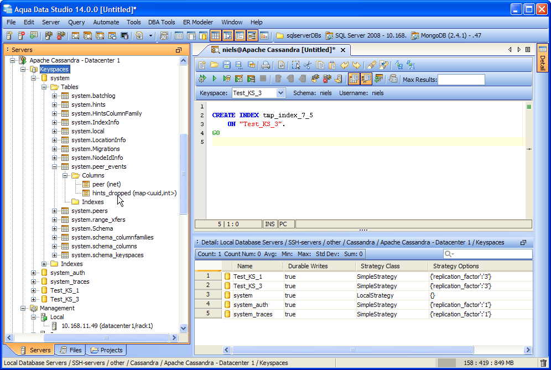Expand the system.peers table node
The image size is (551, 370).
click(x=55, y=211)
